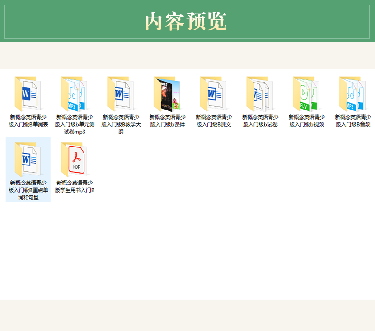Click the label text 试卷mp3
This screenshot has height=331, width=375.
point(75,132)
